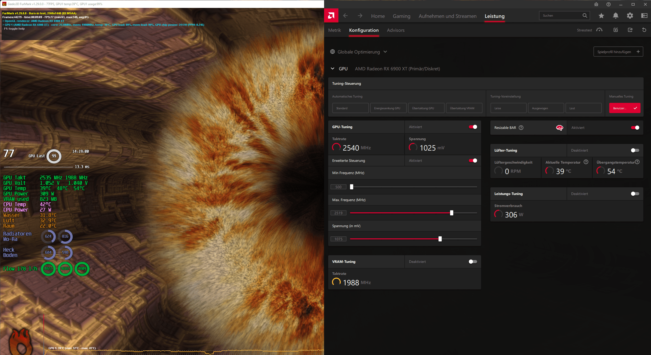Viewport: 651px width, 355px height.
Task: Click the bug report icon in title bar
Action: click(x=596, y=4)
